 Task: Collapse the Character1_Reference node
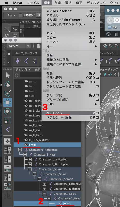[20, 150]
